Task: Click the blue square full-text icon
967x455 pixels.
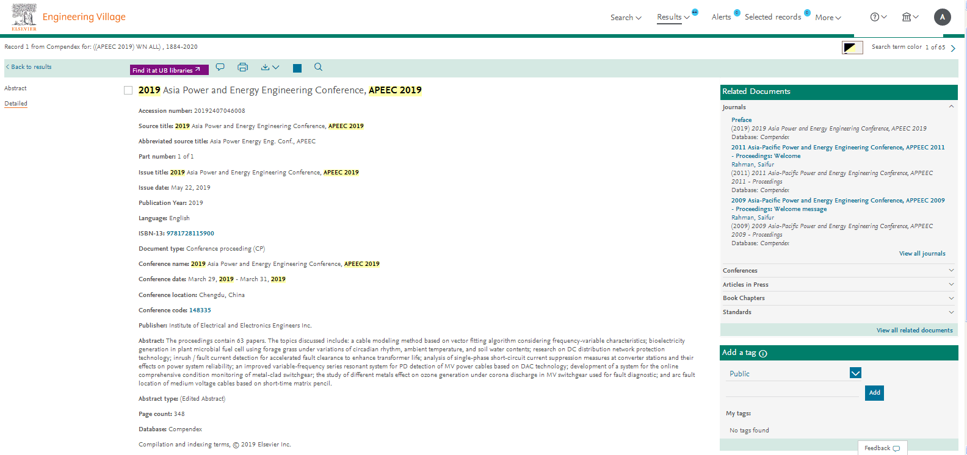Action: point(297,68)
